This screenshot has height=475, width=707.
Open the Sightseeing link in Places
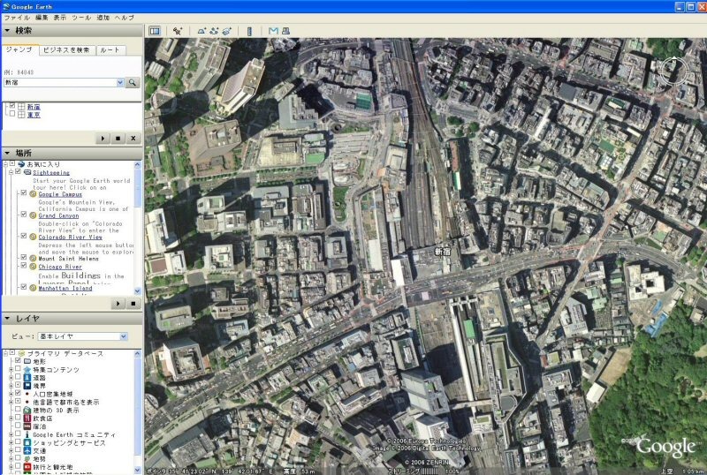[x=51, y=172]
